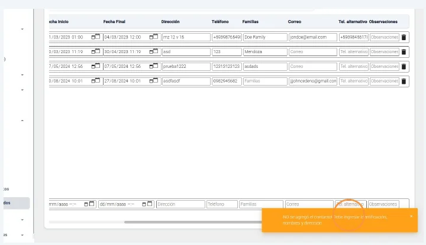Edit the Dirección field showing asdfasdf

coord(186,81)
